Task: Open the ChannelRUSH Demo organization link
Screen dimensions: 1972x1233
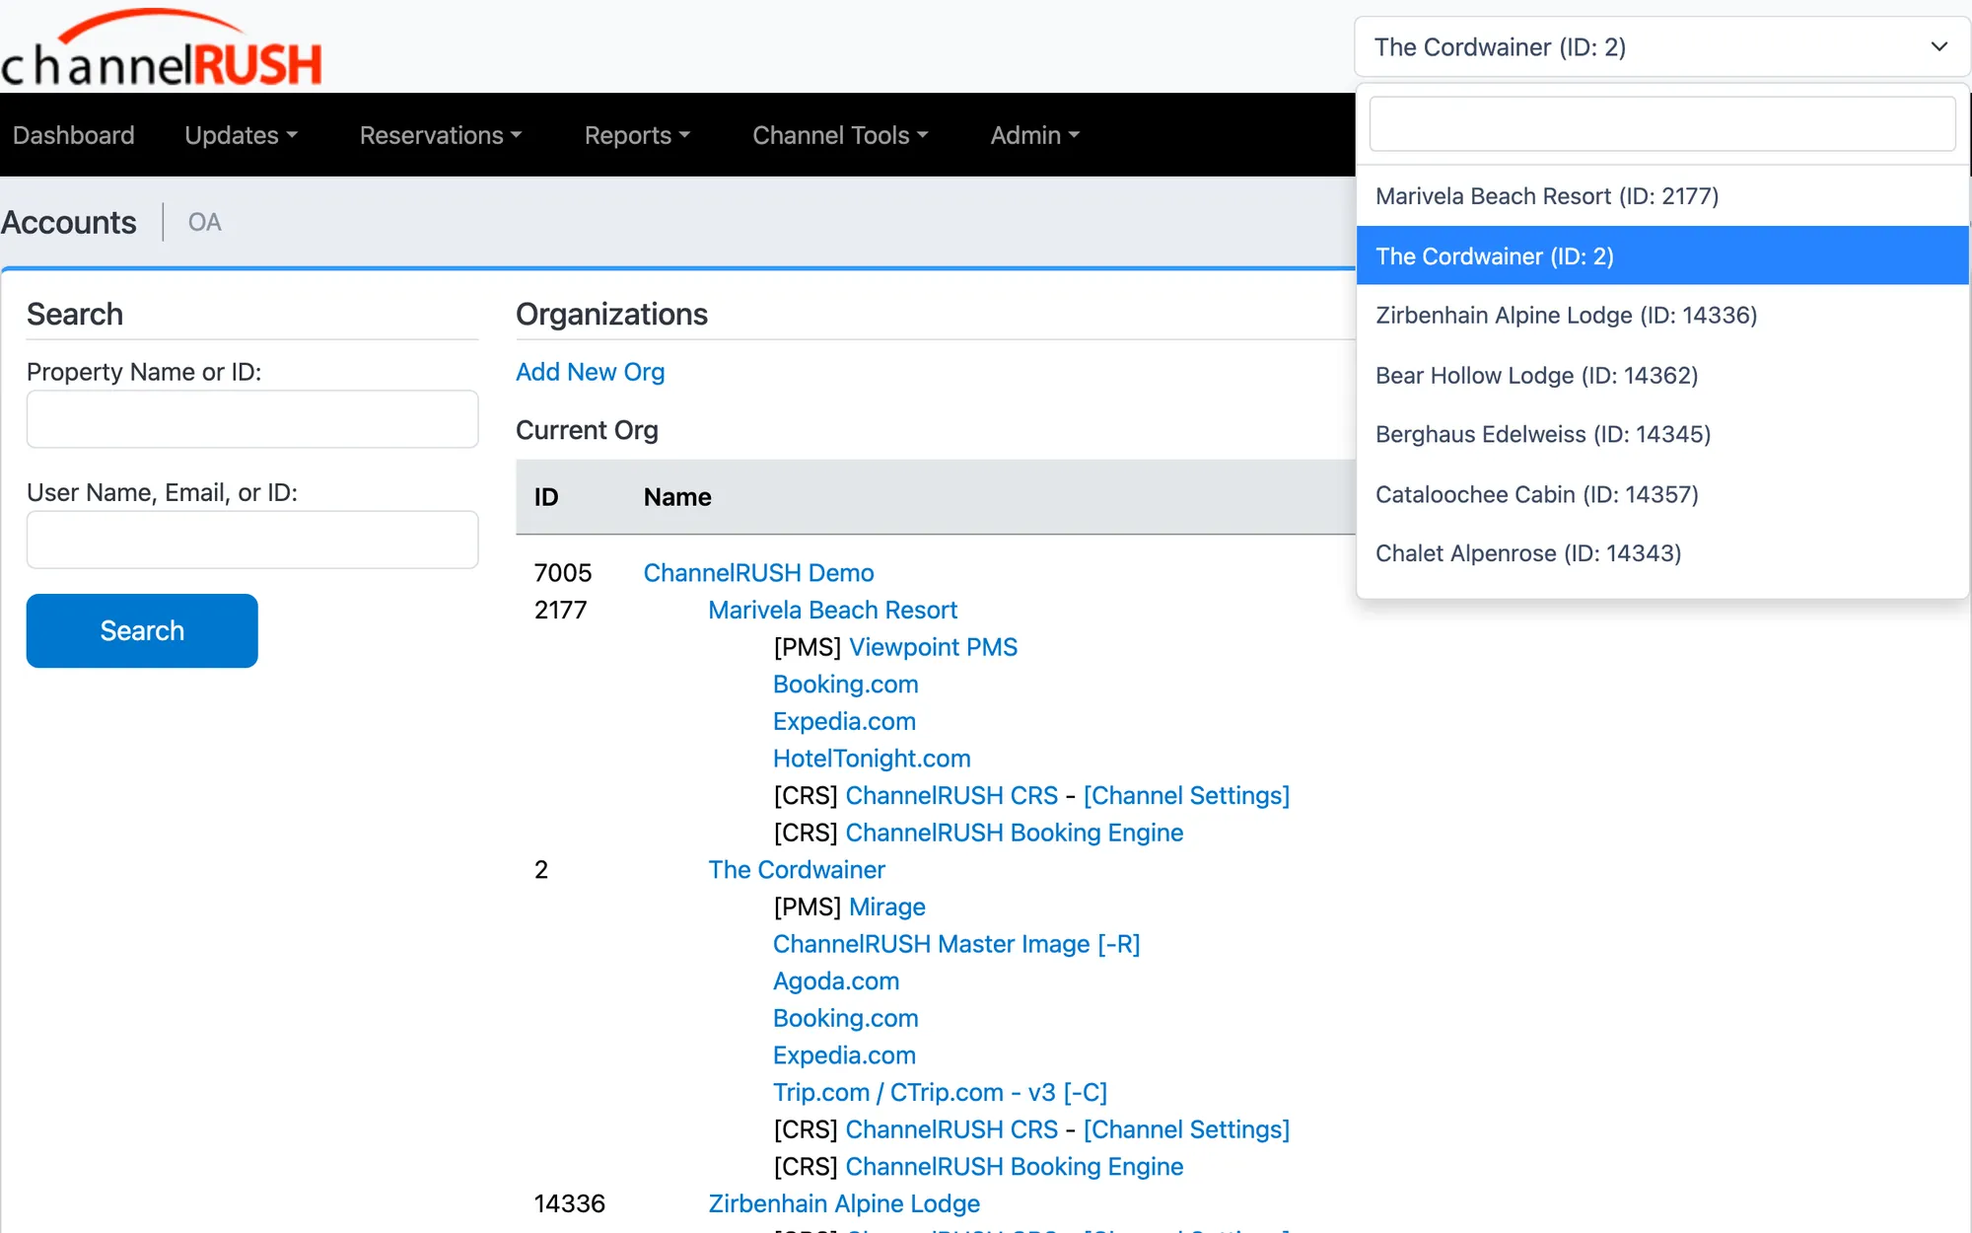Action: point(758,573)
